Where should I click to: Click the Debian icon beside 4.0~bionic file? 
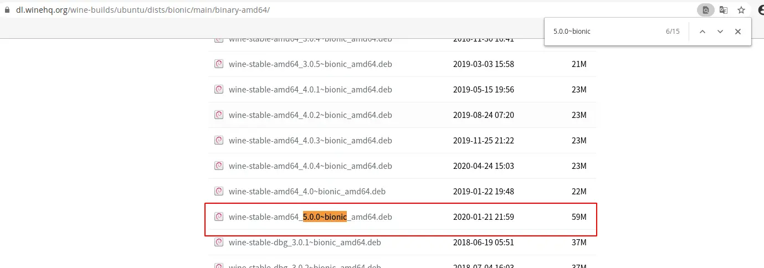[x=219, y=191]
